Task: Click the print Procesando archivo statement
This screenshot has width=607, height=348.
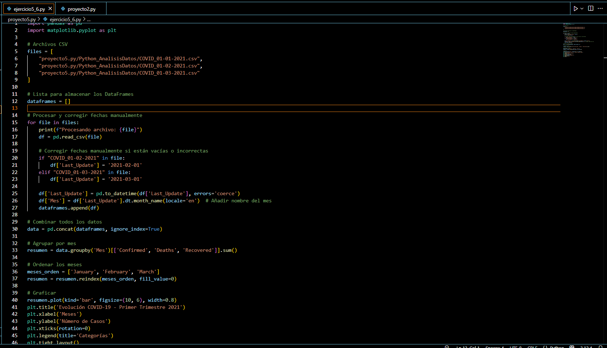Action: (90, 130)
